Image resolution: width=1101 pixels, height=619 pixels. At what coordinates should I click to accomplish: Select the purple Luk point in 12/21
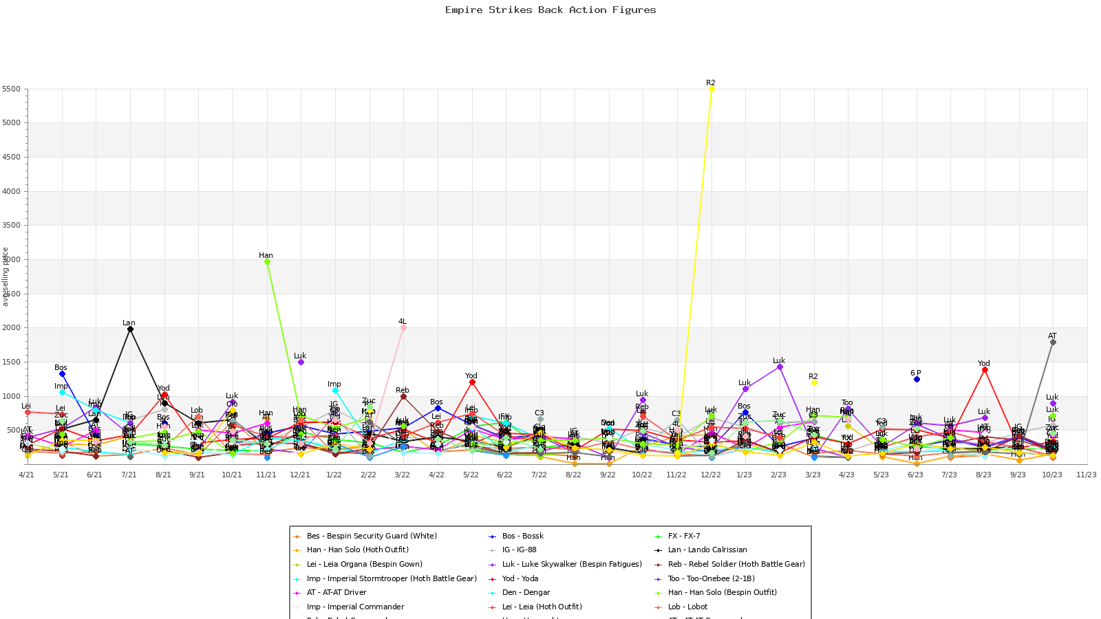pos(301,362)
